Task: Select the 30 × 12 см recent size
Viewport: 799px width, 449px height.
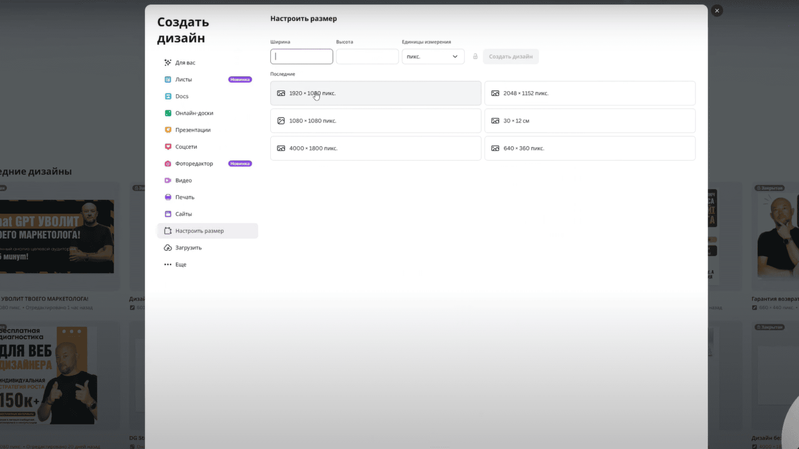Action: pyautogui.click(x=590, y=121)
